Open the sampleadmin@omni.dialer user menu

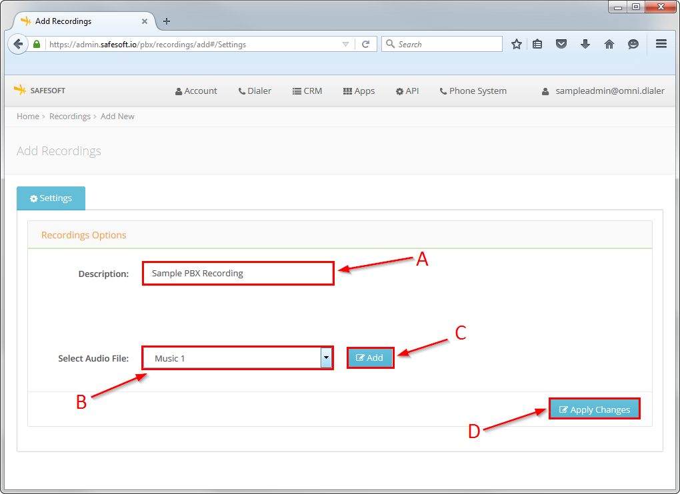click(x=603, y=91)
